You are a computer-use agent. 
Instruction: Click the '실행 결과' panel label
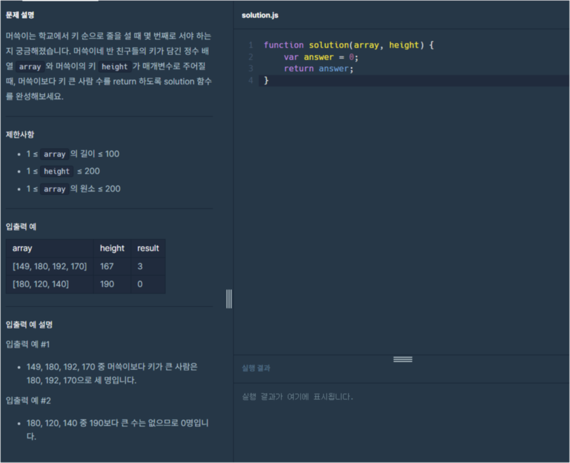tap(256, 368)
